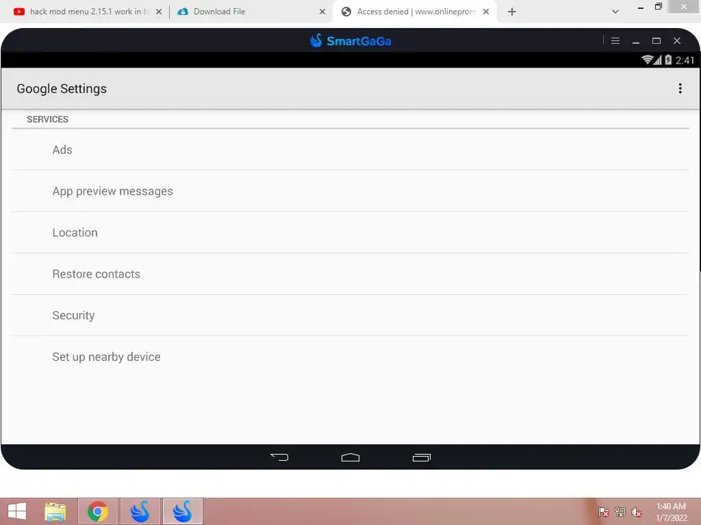Open the Action Center flag tray icon

[603, 511]
